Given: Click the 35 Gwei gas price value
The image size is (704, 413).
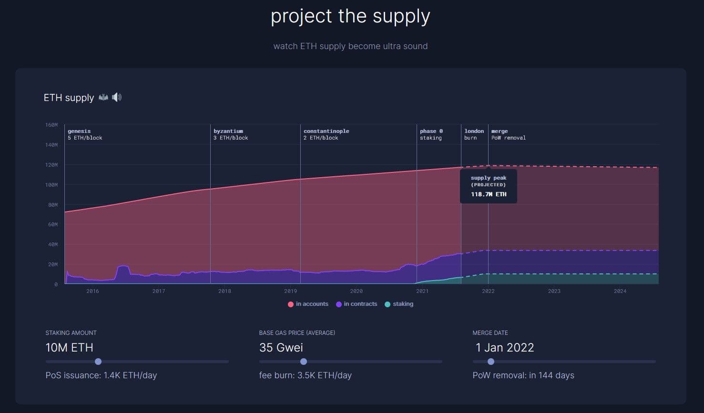Looking at the screenshot, I should point(281,348).
